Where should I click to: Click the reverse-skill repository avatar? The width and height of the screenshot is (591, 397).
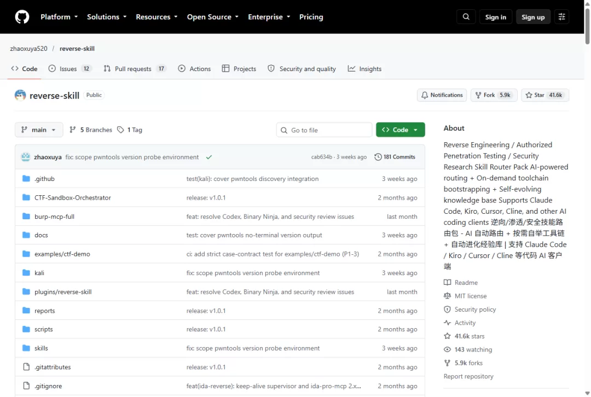20,95
